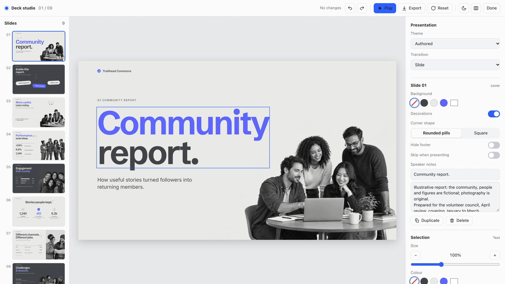Click the Done button
This screenshot has height=284, width=505.
pos(491,8)
